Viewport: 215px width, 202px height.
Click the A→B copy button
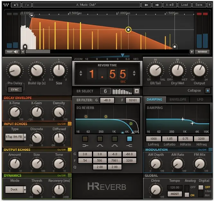point(170,5)
